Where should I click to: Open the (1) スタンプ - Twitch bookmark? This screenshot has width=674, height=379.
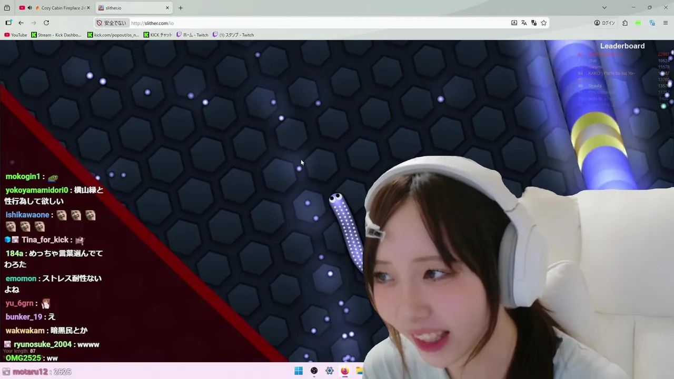click(233, 35)
